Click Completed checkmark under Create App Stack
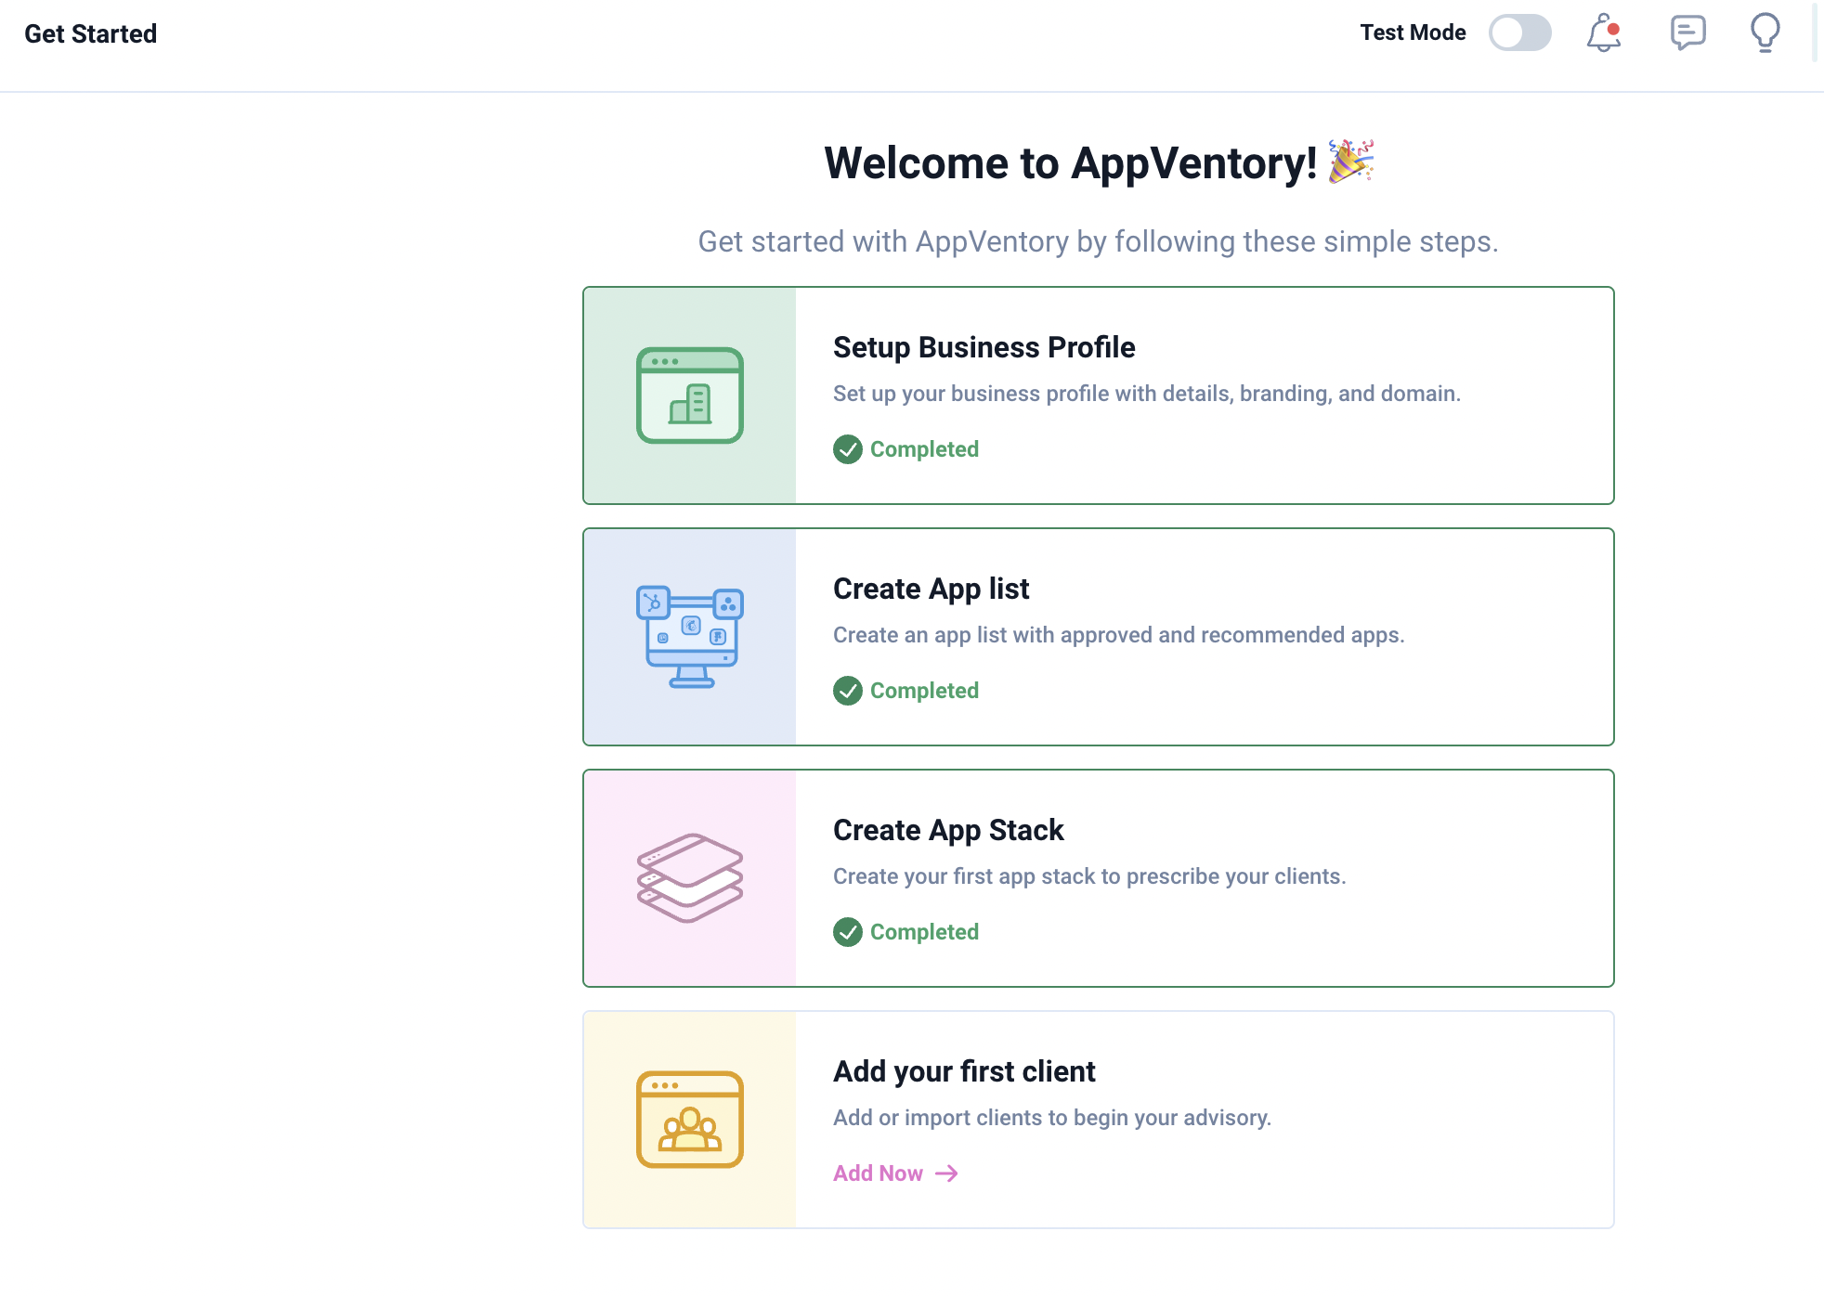Image resolution: width=1824 pixels, height=1296 pixels. [847, 932]
